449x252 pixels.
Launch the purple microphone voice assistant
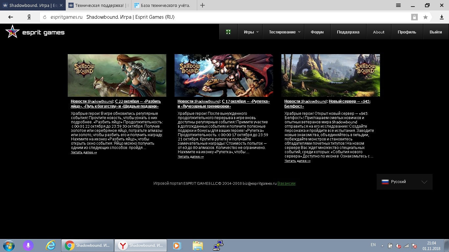28,245
